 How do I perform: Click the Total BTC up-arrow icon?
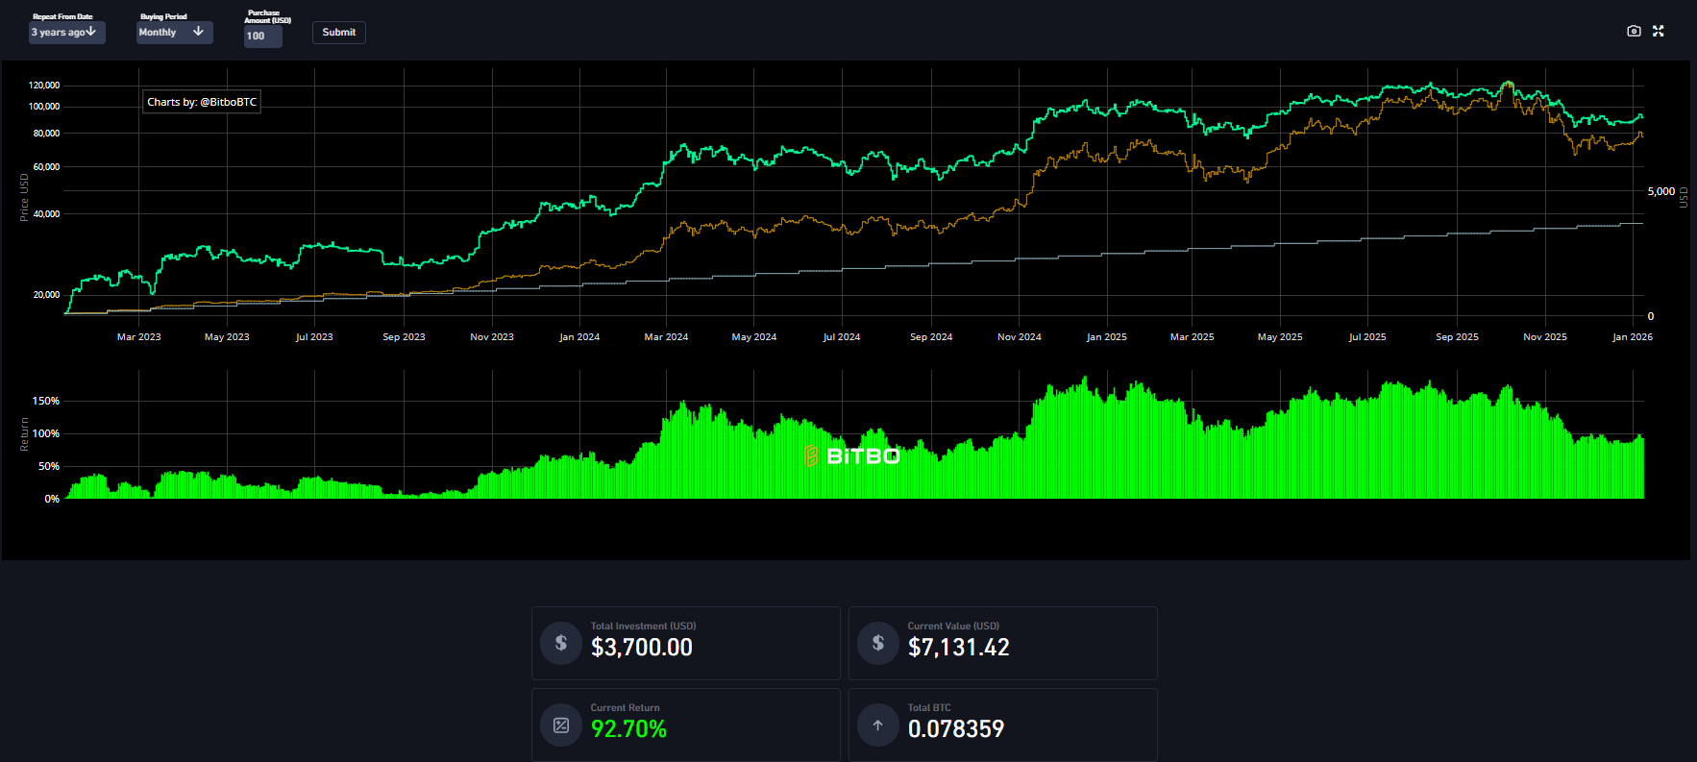point(877,725)
